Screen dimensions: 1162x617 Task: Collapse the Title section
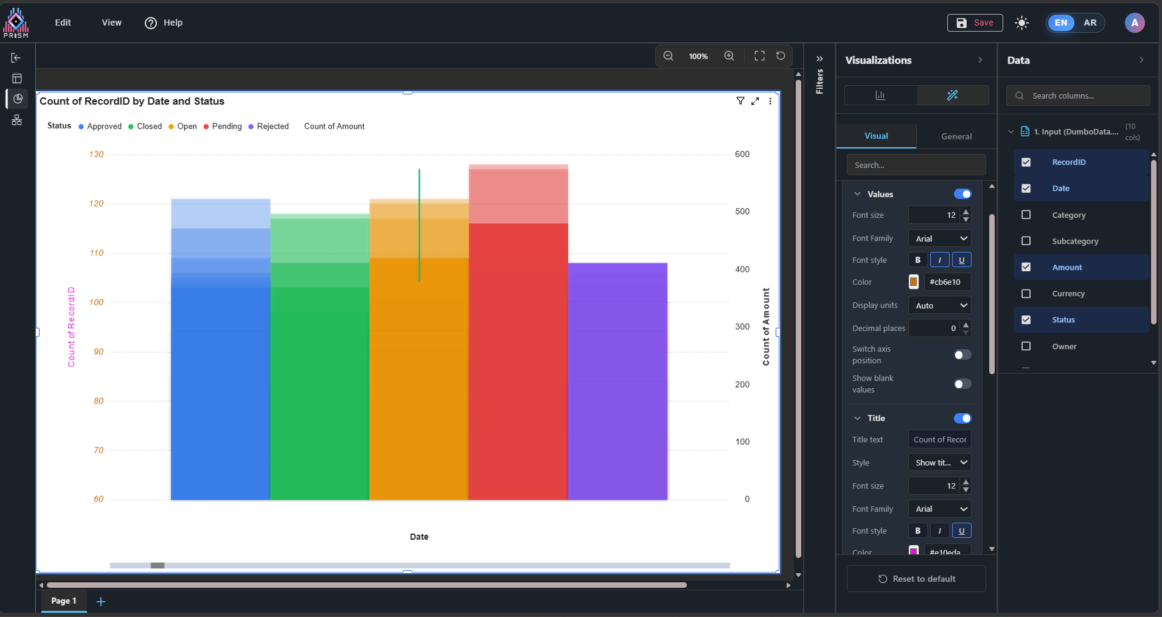857,418
